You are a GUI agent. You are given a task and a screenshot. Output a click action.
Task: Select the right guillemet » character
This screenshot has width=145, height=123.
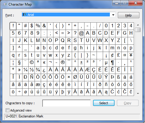tap(19, 70)
